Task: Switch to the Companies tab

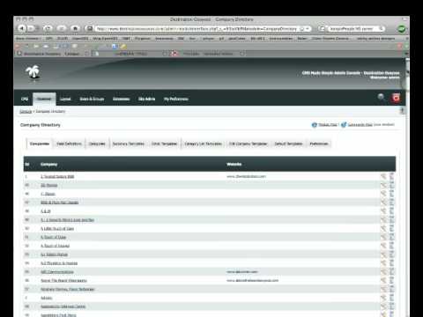Action: (40, 144)
